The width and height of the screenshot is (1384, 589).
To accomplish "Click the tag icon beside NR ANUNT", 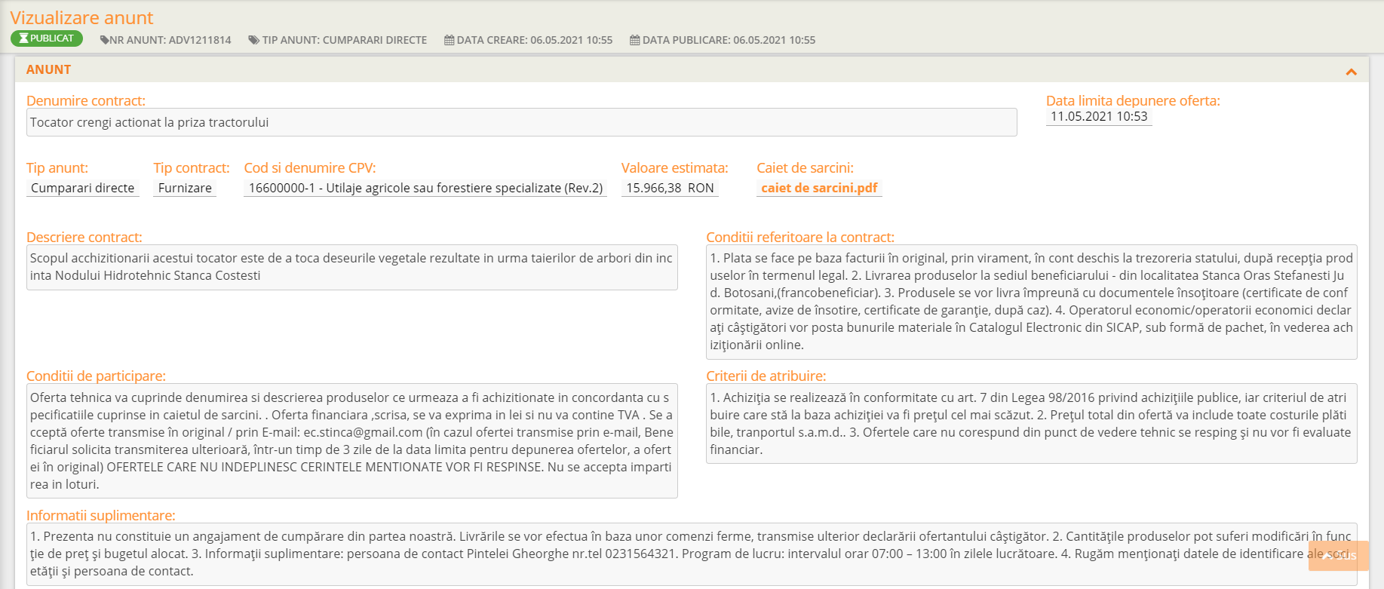I will tap(104, 40).
